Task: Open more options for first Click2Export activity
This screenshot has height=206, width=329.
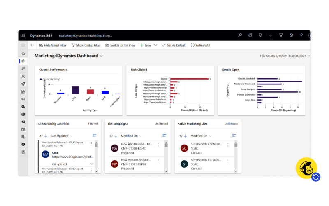Action: click(91, 143)
